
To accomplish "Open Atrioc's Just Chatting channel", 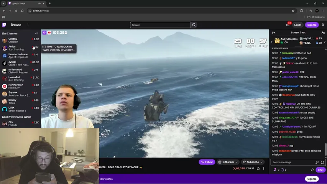I will (x=20, y=48).
